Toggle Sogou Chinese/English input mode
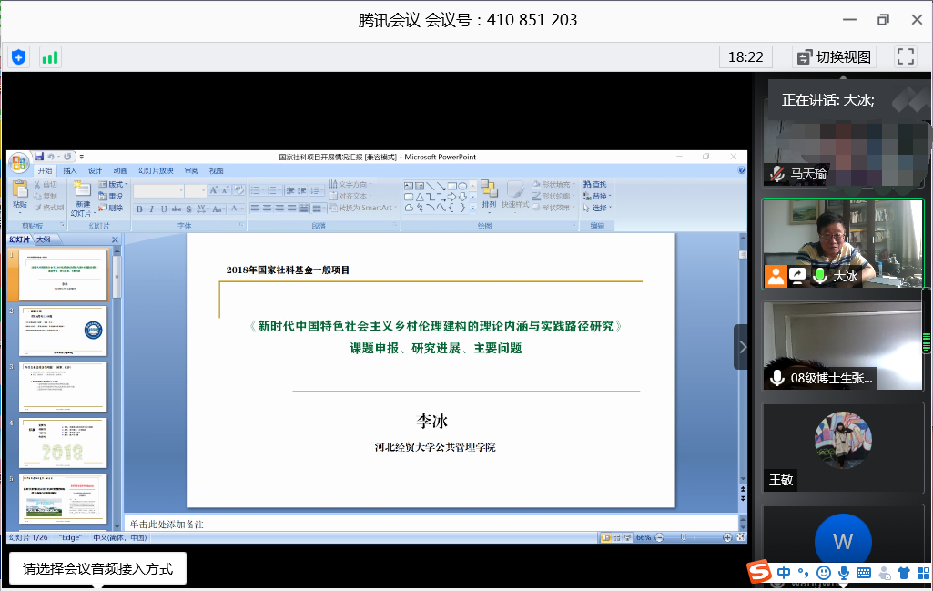This screenshot has height=591, width=933. point(784,573)
